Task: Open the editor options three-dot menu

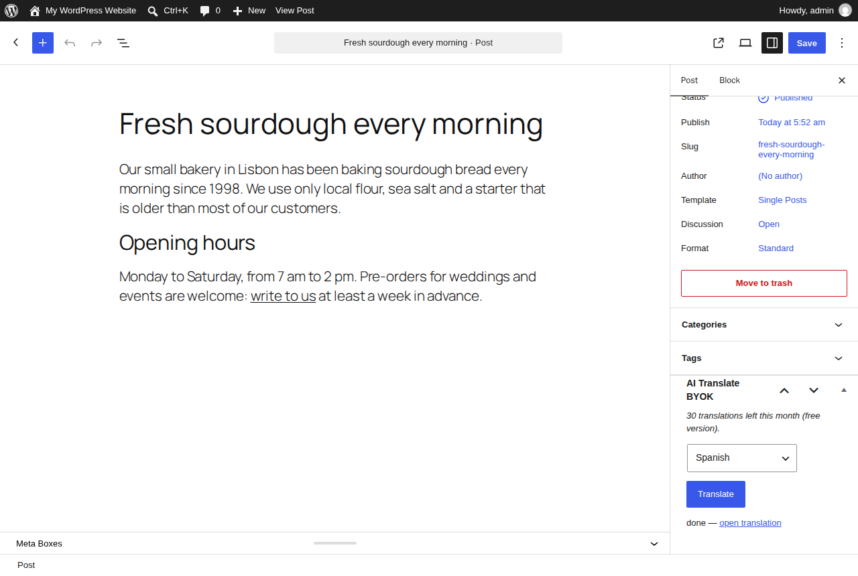Action: [842, 43]
